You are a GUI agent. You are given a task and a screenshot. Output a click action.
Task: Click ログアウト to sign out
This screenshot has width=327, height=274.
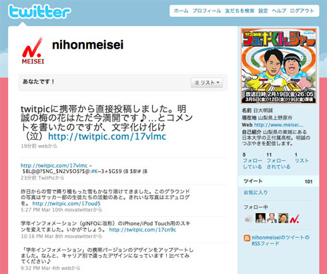(302, 11)
